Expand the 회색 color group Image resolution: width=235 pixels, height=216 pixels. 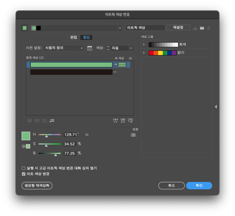[x=144, y=44]
